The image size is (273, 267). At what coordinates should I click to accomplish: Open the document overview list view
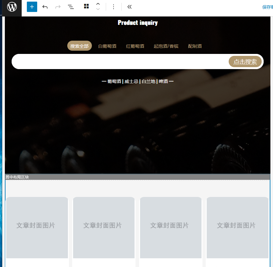pyautogui.click(x=71, y=7)
